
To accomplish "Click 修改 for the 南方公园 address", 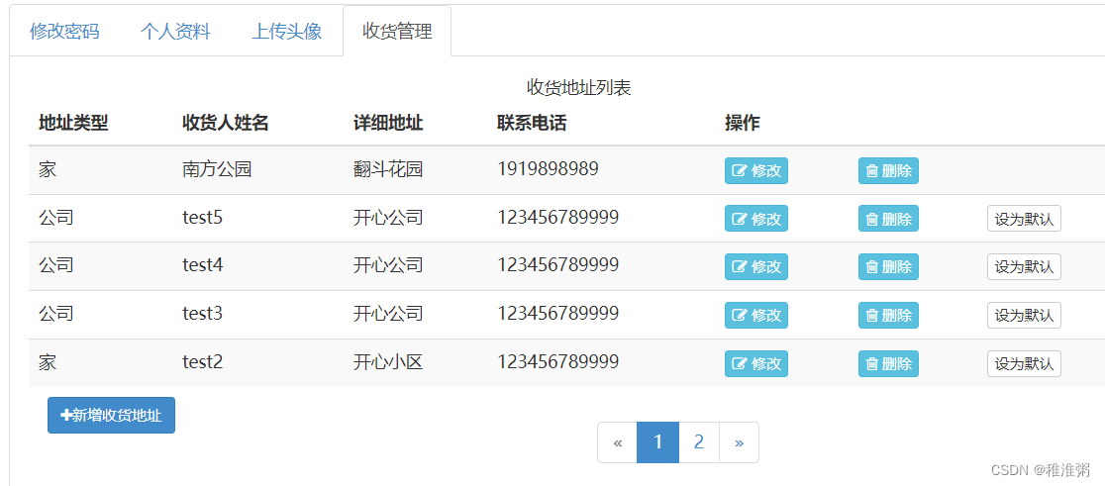I will (756, 170).
